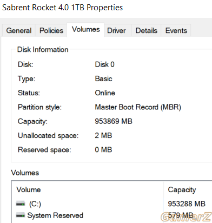Viewport: 212px width, 223px height.
Task: Switch to the Details tab
Action: point(146,30)
